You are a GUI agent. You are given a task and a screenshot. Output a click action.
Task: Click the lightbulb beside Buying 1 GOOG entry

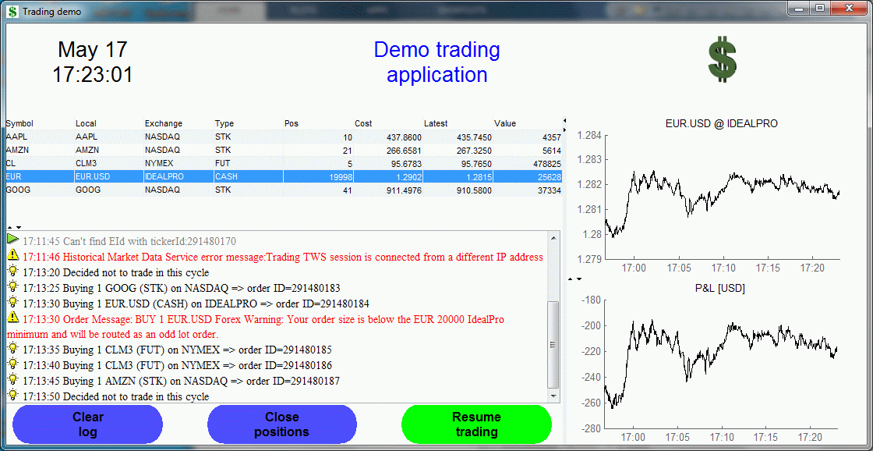(13, 287)
